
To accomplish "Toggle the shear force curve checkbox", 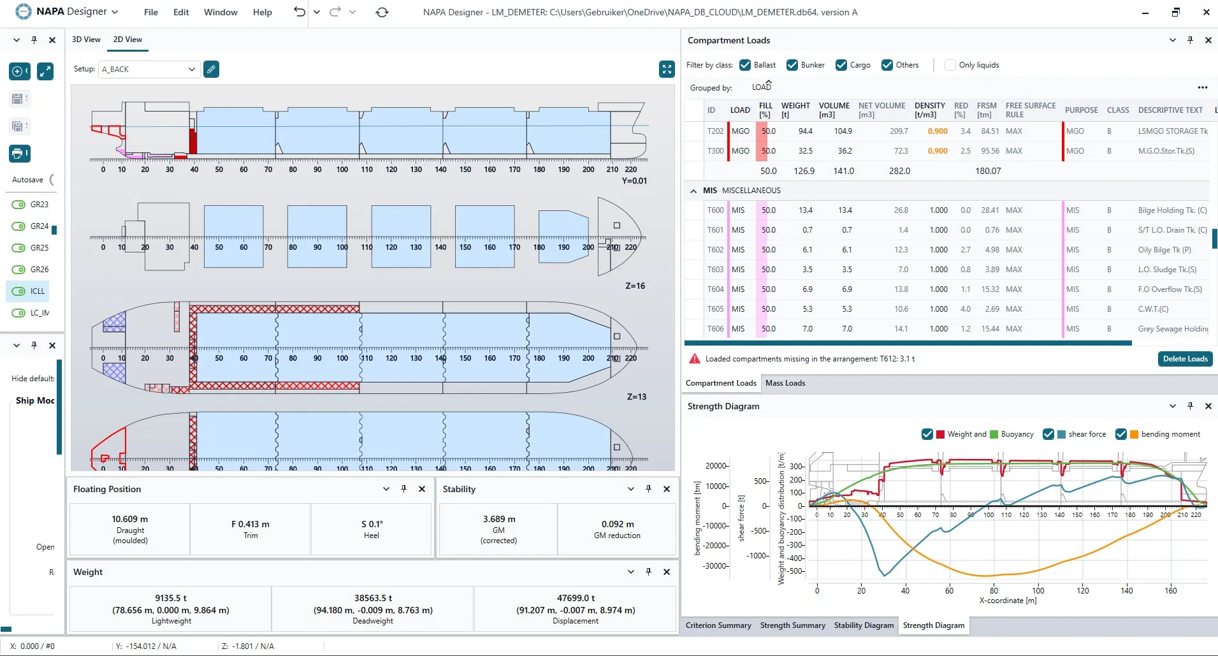I will click(1048, 434).
